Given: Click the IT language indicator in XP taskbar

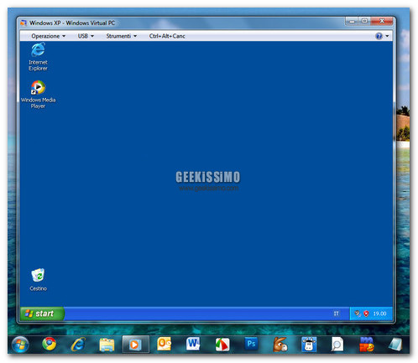Looking at the screenshot, I should [x=336, y=314].
